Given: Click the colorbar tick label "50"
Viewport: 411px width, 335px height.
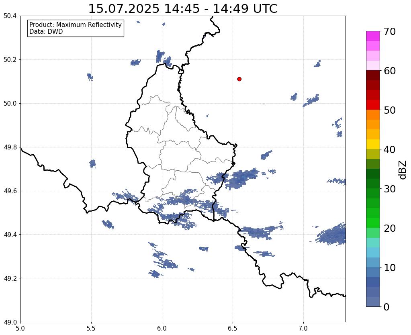Looking at the screenshot, I should 390,110.
